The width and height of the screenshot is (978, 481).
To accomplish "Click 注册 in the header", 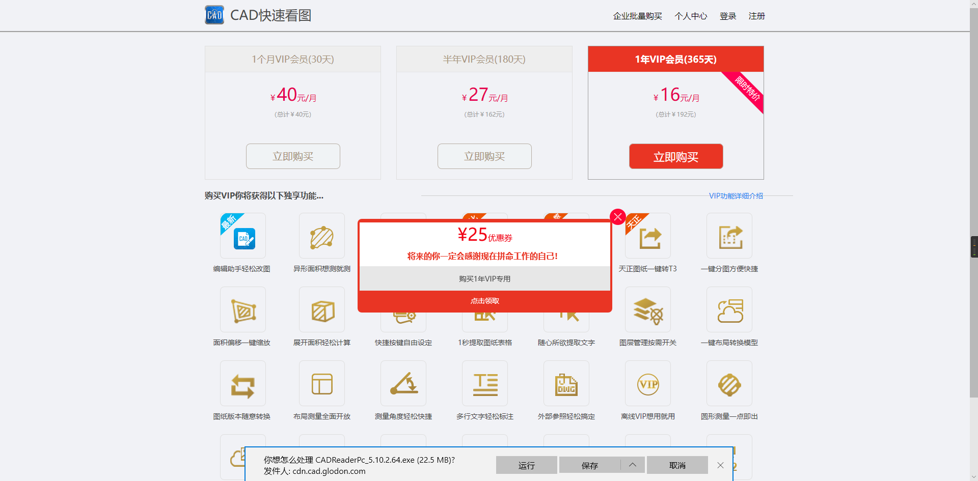I will tap(756, 16).
